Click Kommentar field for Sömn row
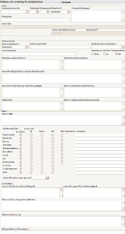This screenshot has height=234, width=125. coord(100,173)
